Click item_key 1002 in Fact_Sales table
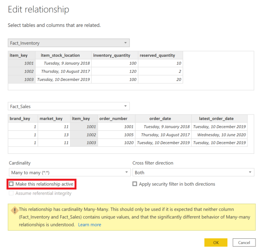Image resolution: width=257 pixels, height=251 pixels. (x=84, y=135)
